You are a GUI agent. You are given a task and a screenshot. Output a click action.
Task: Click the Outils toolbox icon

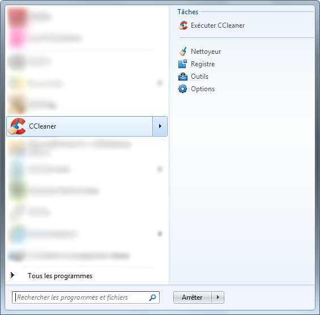click(182, 76)
